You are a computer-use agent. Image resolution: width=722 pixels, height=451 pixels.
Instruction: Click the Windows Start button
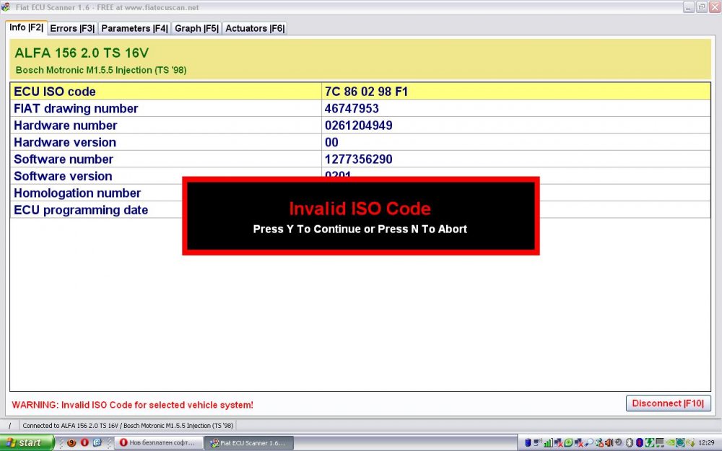point(27,442)
